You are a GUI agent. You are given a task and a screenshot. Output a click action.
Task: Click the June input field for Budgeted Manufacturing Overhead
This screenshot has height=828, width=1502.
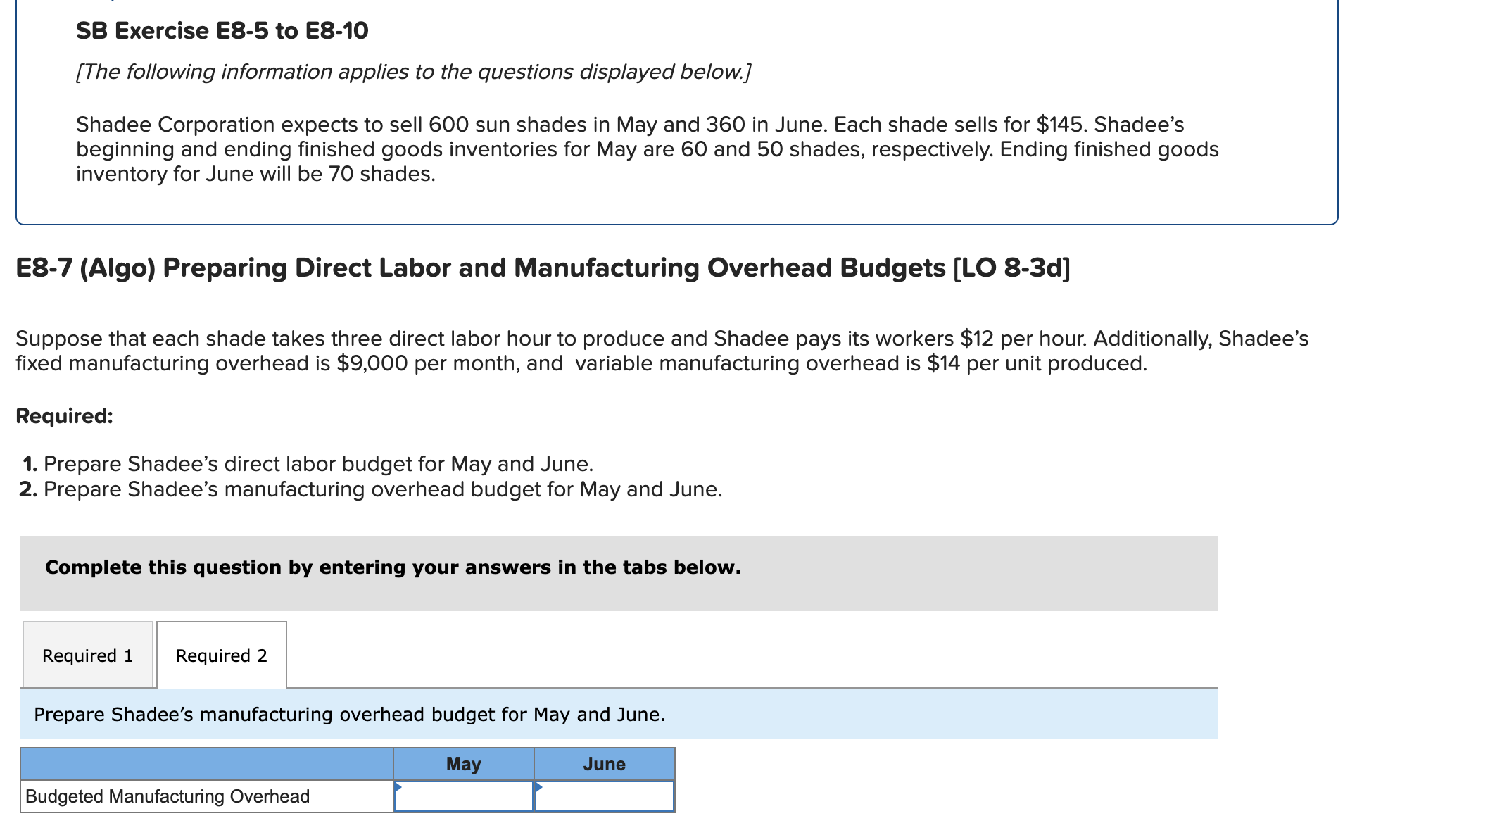[604, 796]
